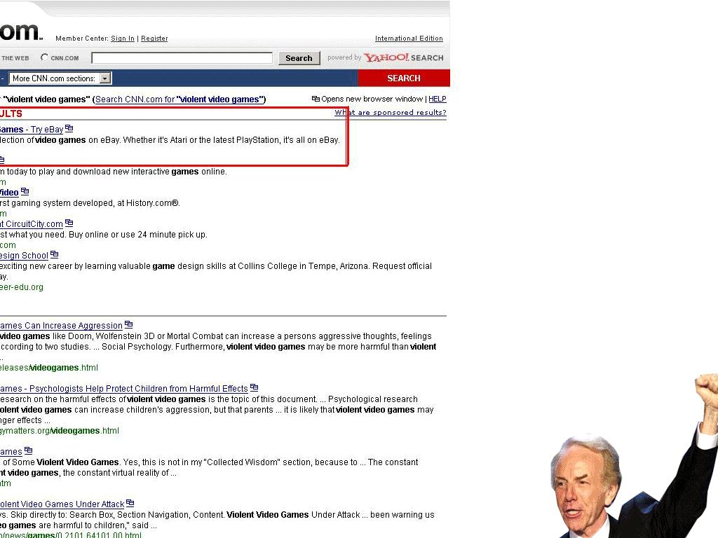Click new-window icon beside Design School

[x=55, y=254]
